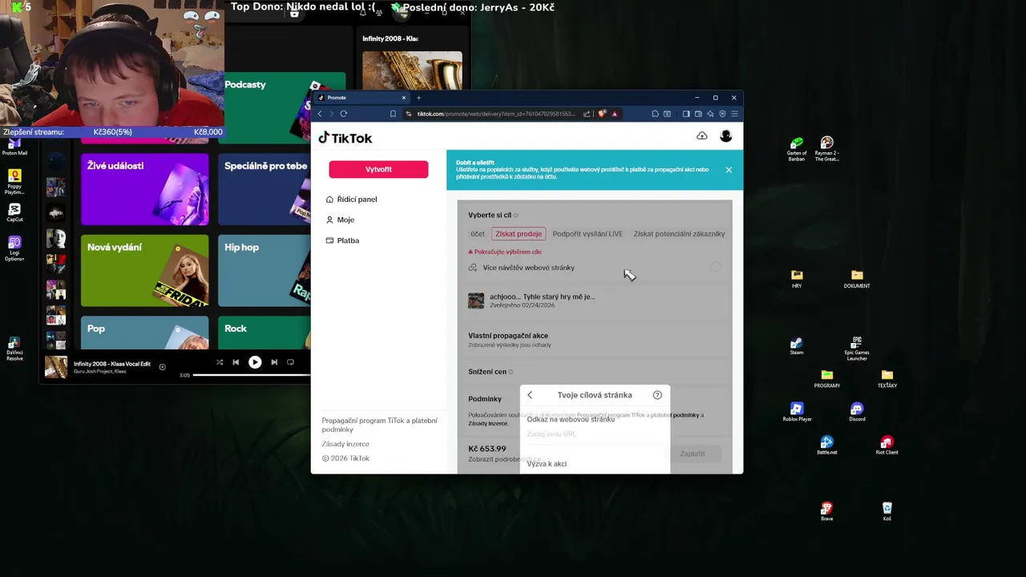This screenshot has height=577, width=1026.
Task: Dismiss the teal 'Dobít a ušetřit' banner
Action: point(729,170)
